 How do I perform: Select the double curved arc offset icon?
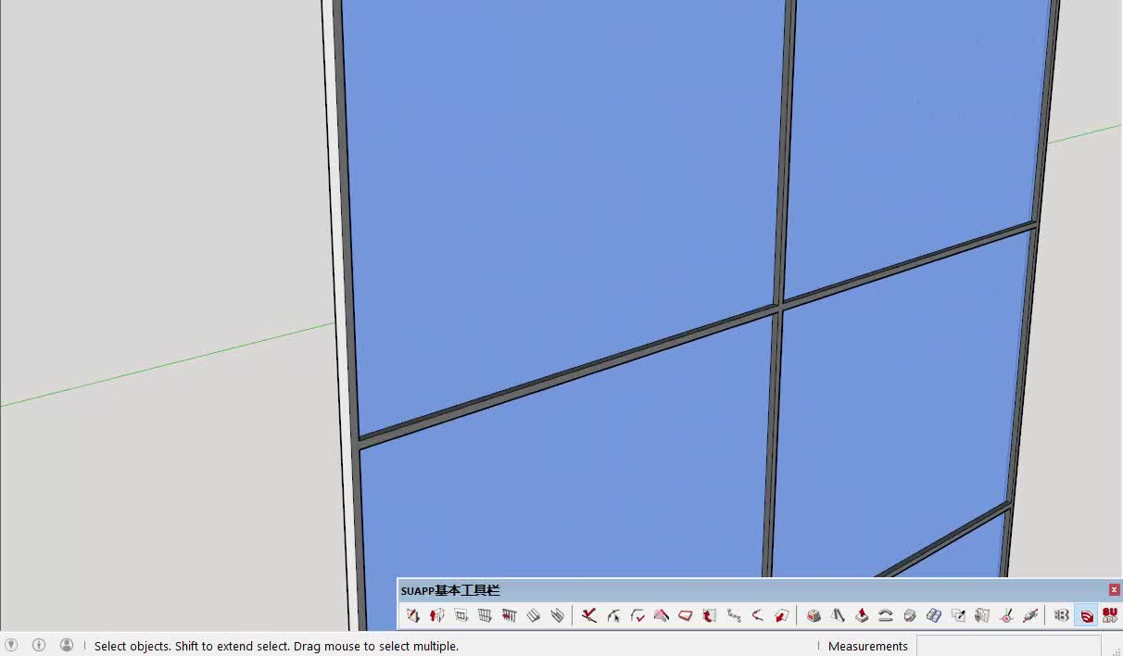[x=886, y=615]
